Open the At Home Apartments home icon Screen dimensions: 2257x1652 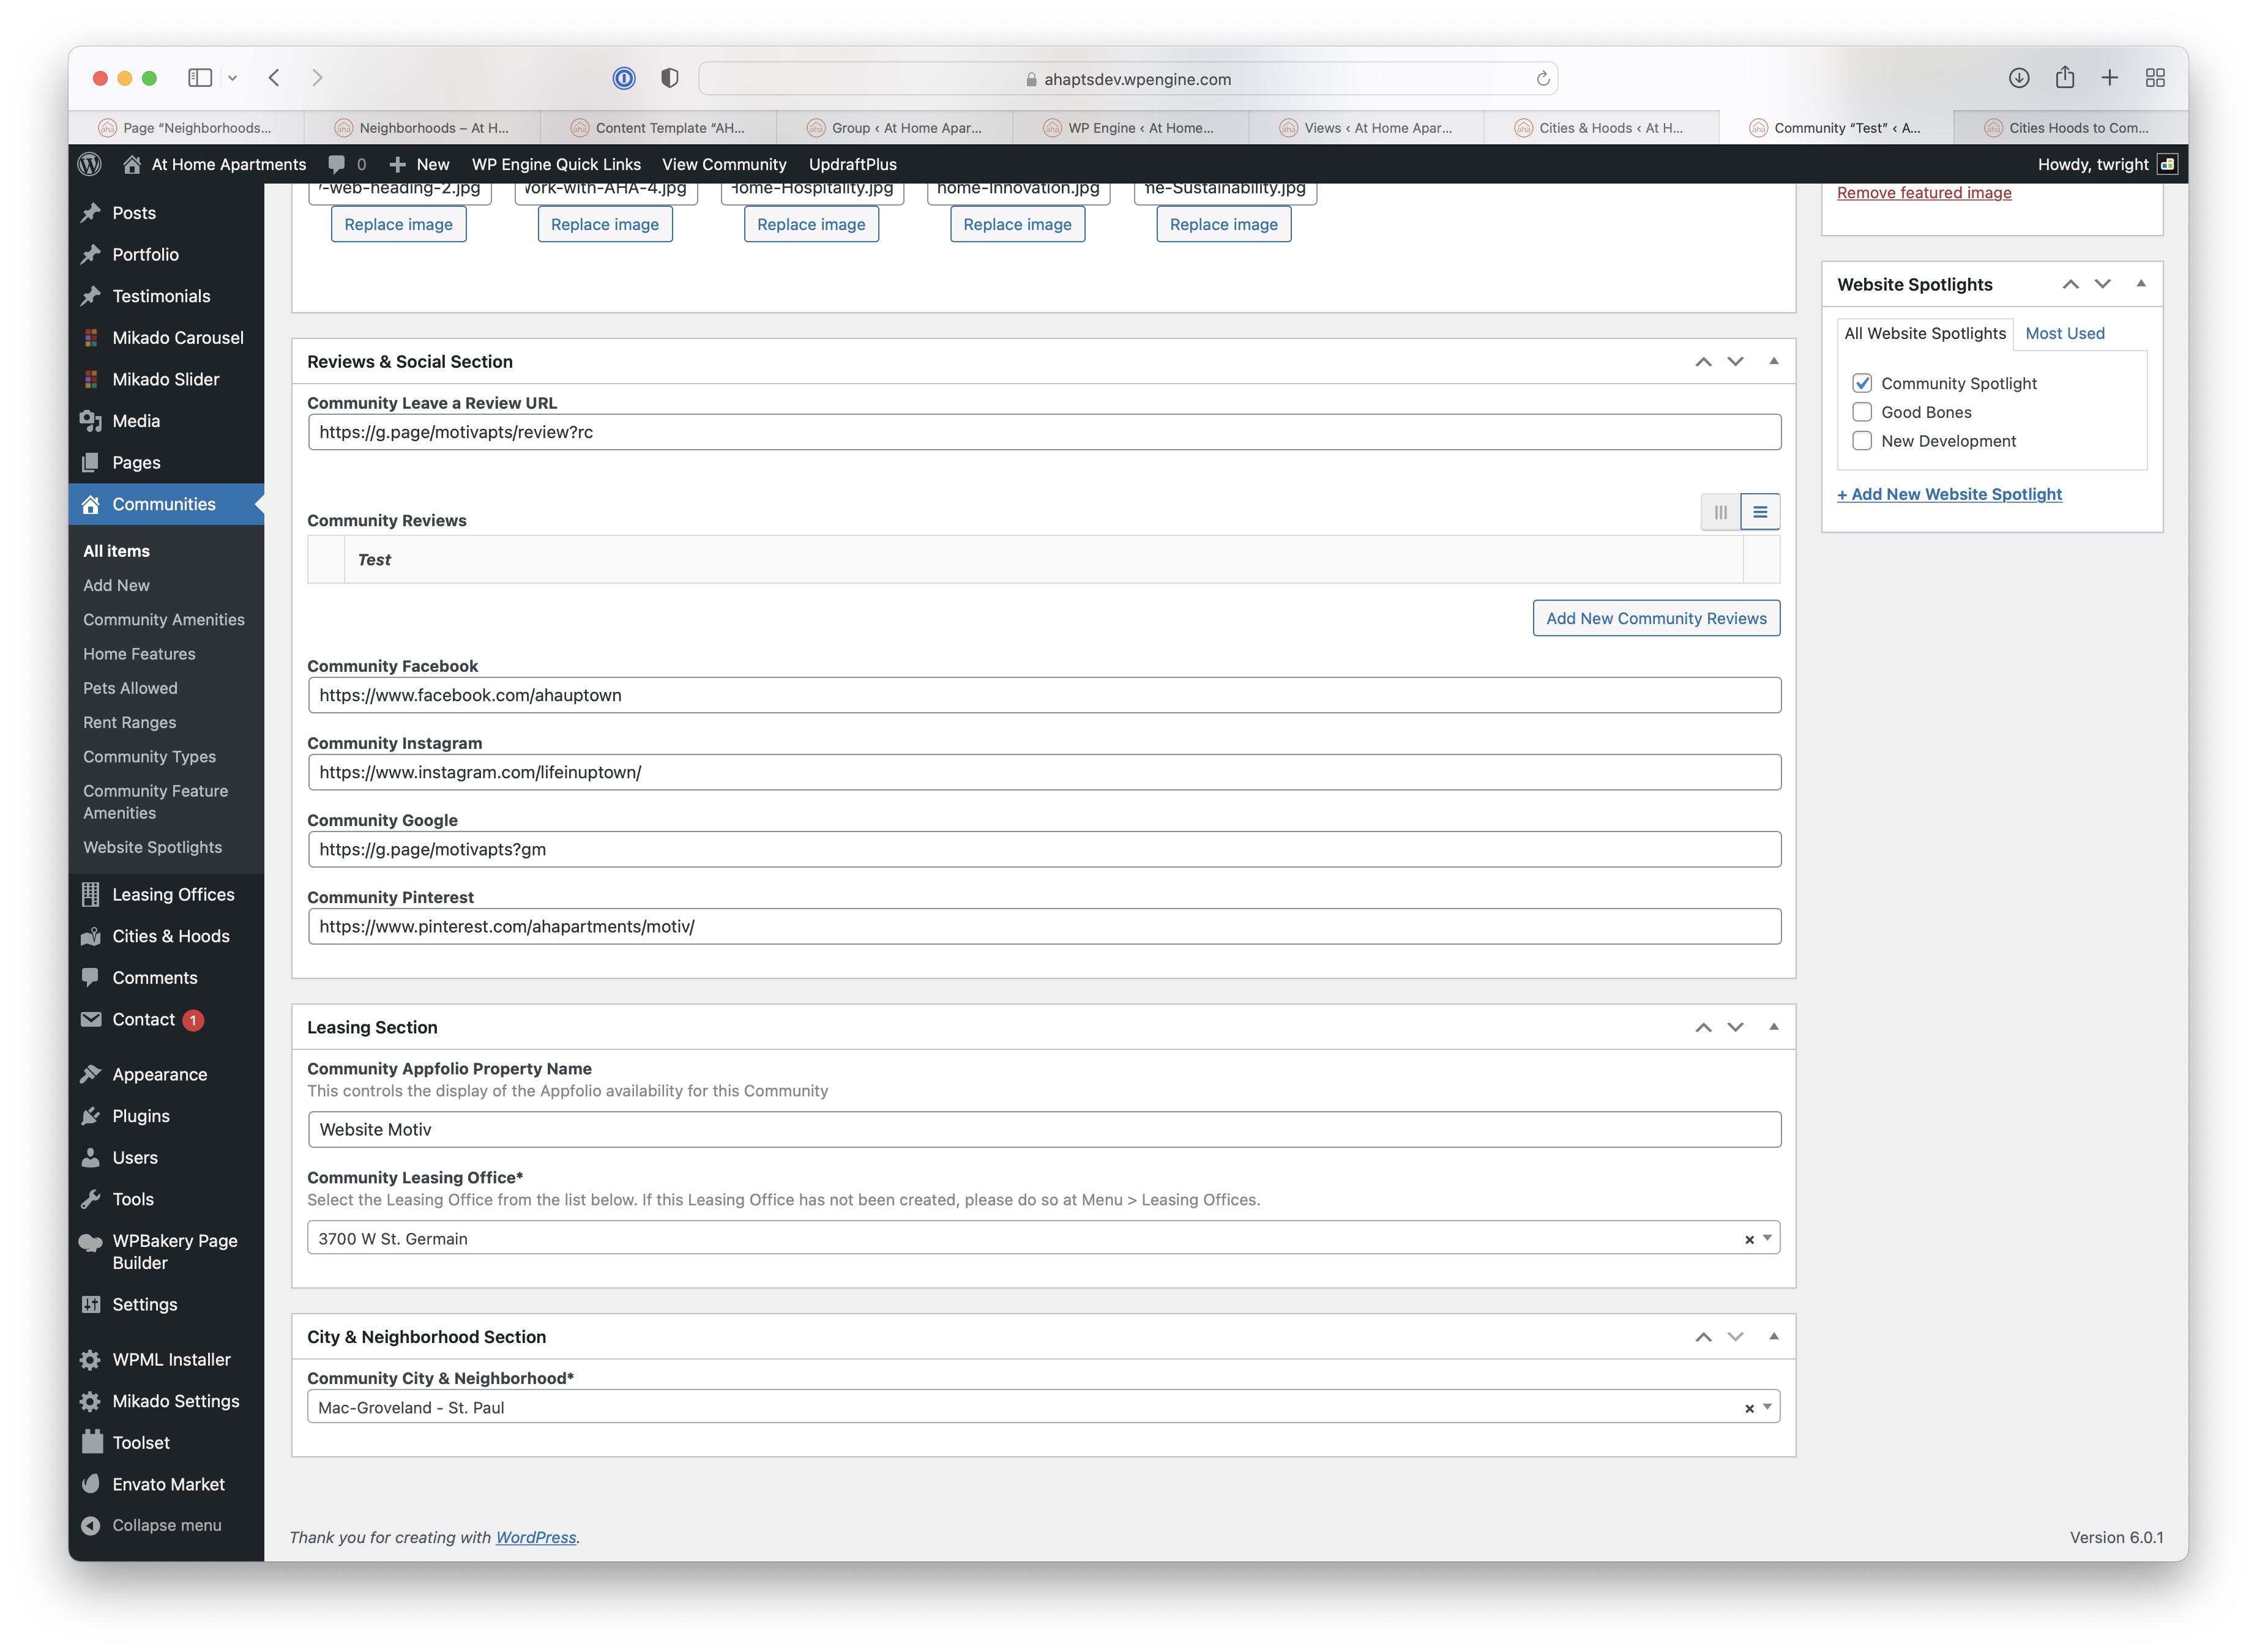click(x=131, y=164)
